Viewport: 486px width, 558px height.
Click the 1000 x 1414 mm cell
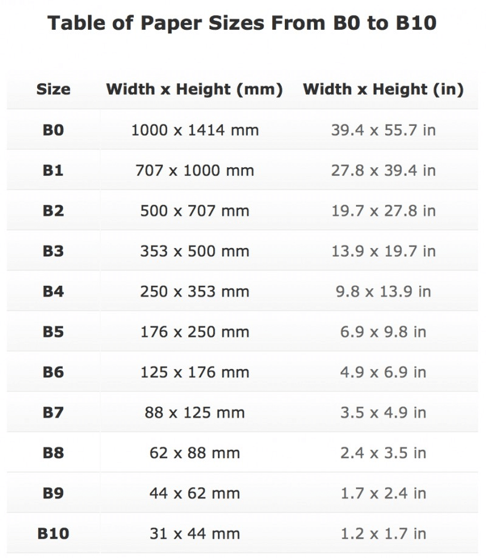point(194,130)
